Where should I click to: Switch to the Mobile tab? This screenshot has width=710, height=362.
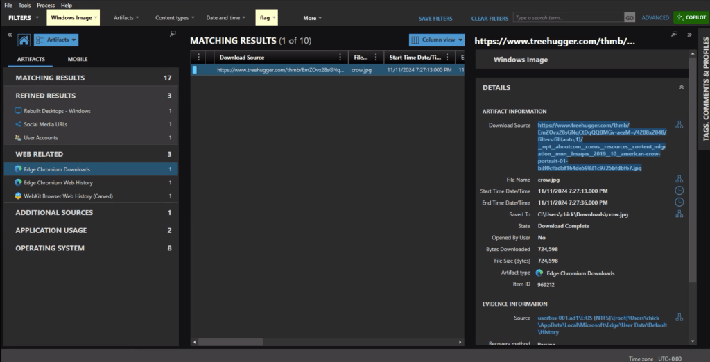coord(78,60)
